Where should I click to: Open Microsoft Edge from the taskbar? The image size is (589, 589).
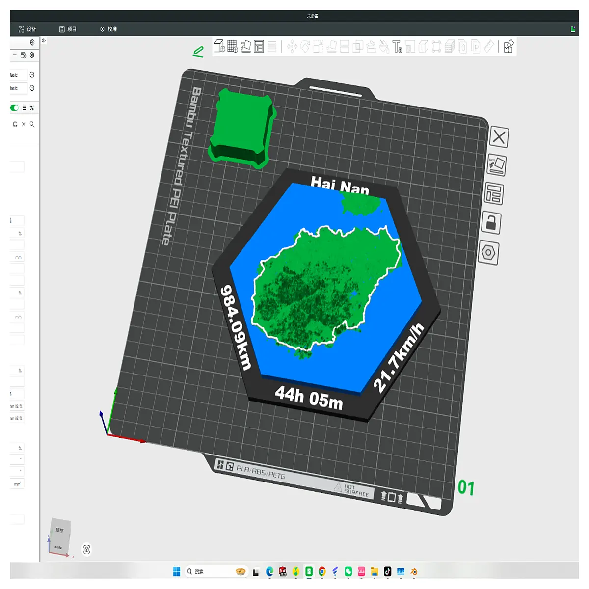pos(269,571)
